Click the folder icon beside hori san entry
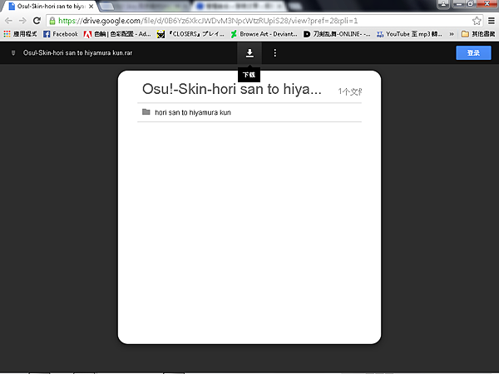The width and height of the screenshot is (499, 374). pos(146,112)
